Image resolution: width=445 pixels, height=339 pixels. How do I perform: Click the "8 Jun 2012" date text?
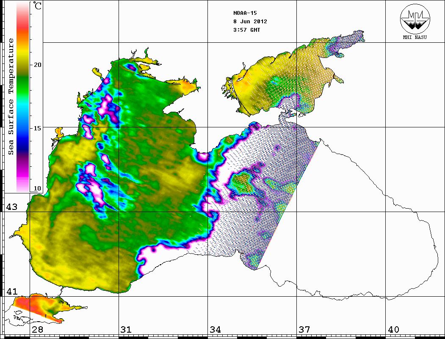coord(250,22)
